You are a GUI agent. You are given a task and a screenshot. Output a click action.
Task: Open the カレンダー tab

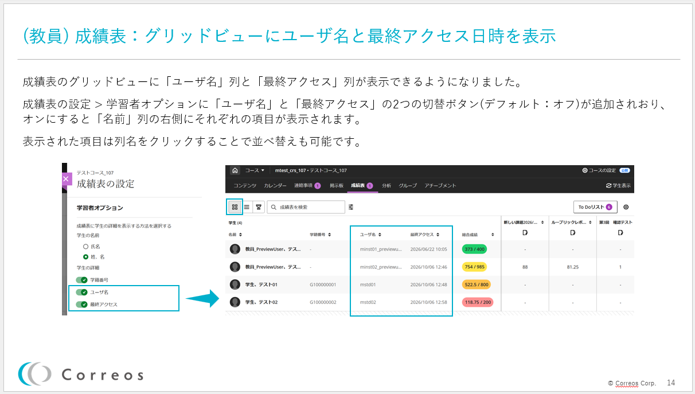coord(275,186)
